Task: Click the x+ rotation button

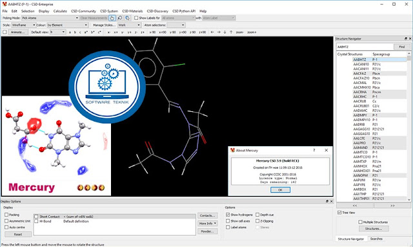Action: coord(116,32)
